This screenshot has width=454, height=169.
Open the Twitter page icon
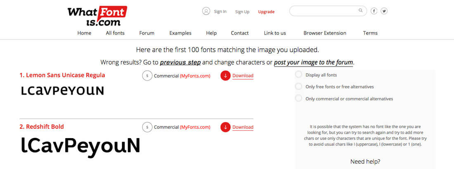384,11
